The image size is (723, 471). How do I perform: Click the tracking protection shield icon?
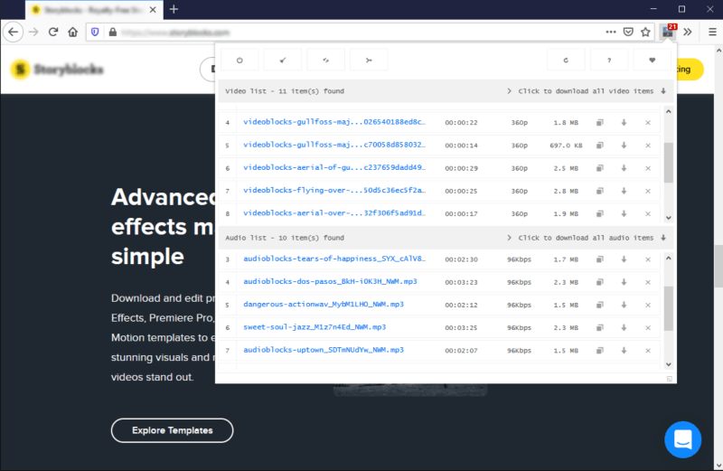point(95,32)
